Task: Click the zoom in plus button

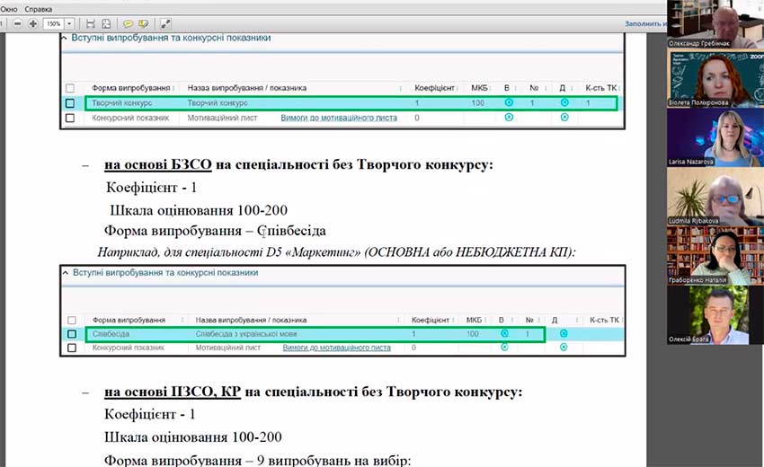Action: 33,22
